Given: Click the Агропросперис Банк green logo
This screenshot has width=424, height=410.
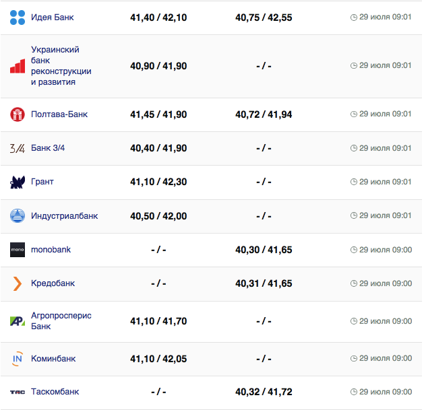Looking at the screenshot, I should click(x=18, y=321).
